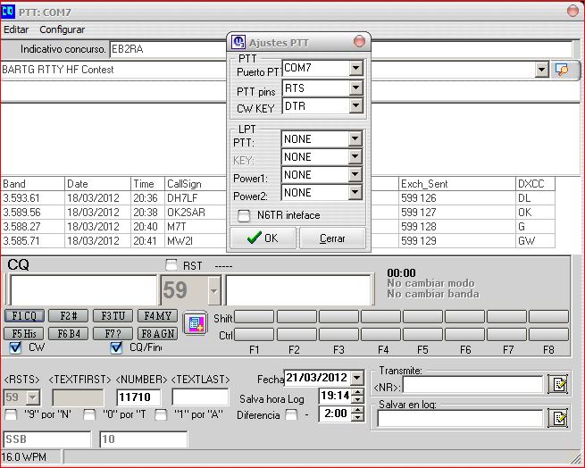585x468 pixels.
Task: Expand the Power1 NONE dropdown
Action: tap(355, 175)
